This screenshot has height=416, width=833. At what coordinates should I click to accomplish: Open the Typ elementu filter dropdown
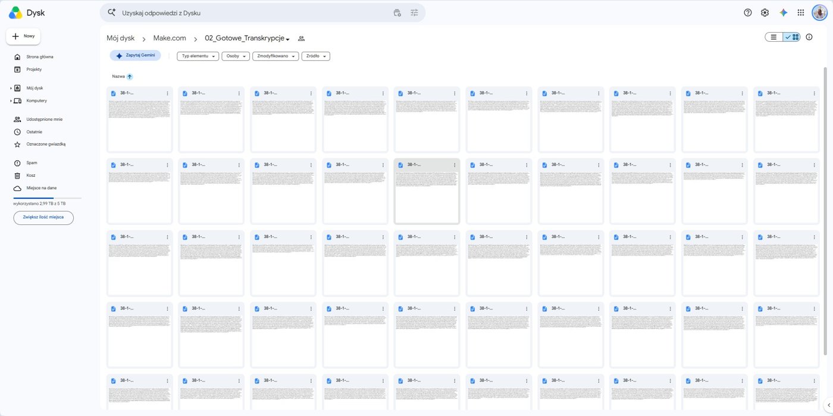click(198, 56)
